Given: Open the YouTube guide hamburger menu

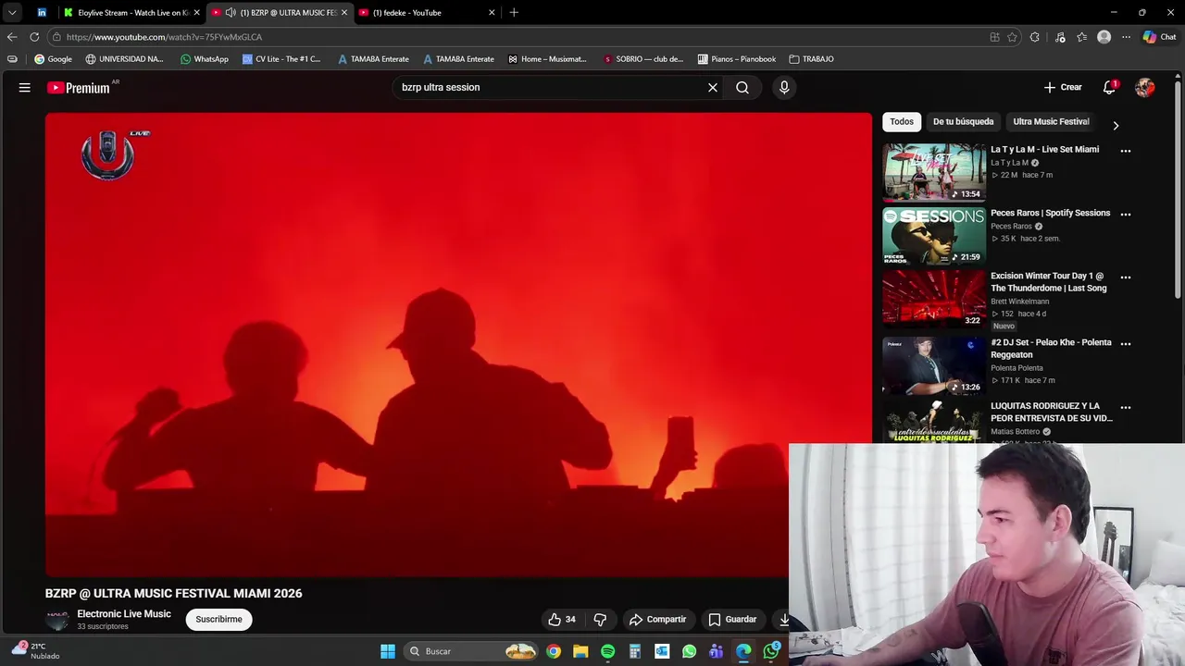Looking at the screenshot, I should (x=25, y=87).
